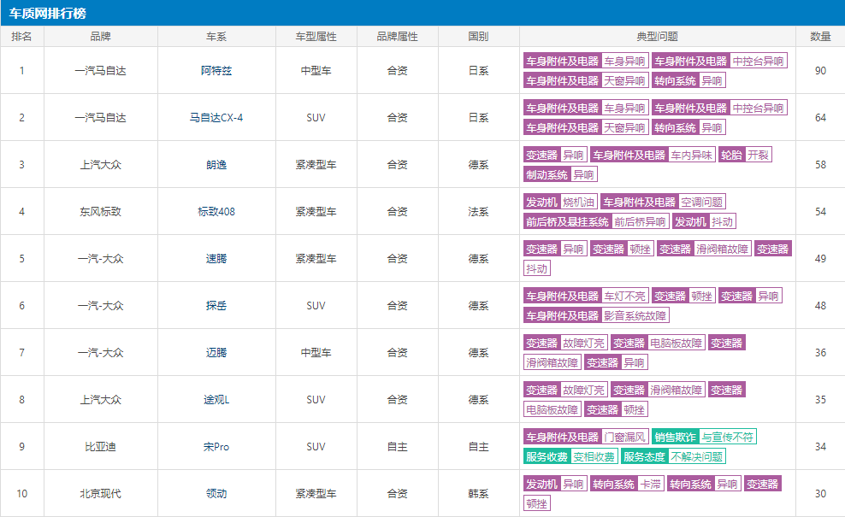Click the 排名 column header
This screenshot has height=517, width=845.
21,36
